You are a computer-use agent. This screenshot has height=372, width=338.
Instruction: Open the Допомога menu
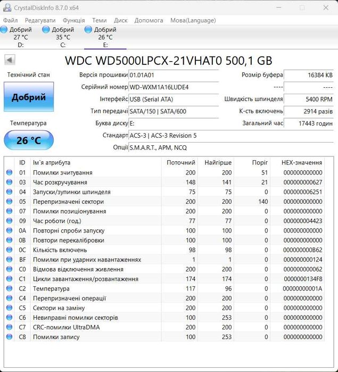149,20
